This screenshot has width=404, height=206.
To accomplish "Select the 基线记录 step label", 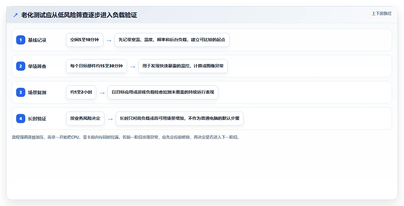I will click(37, 40).
